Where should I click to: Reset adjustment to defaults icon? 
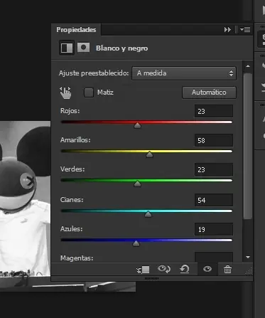tap(185, 269)
